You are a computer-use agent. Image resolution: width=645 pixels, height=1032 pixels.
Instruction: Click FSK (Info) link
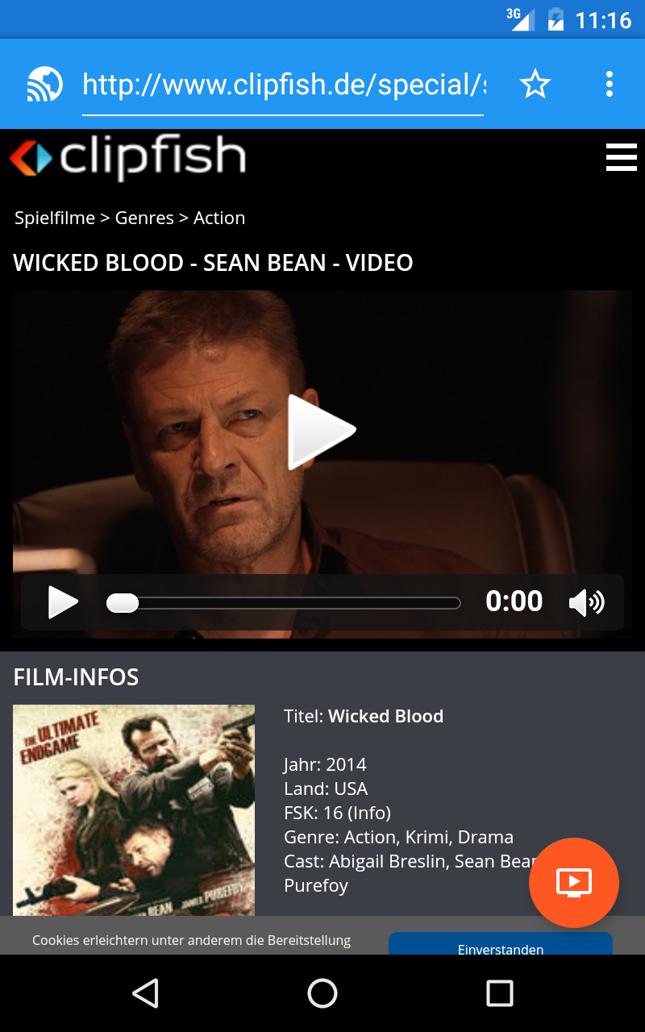(x=369, y=813)
